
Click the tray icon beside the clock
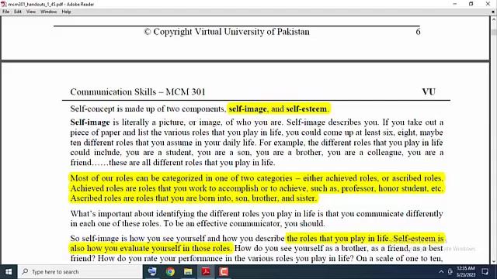pos(450,272)
